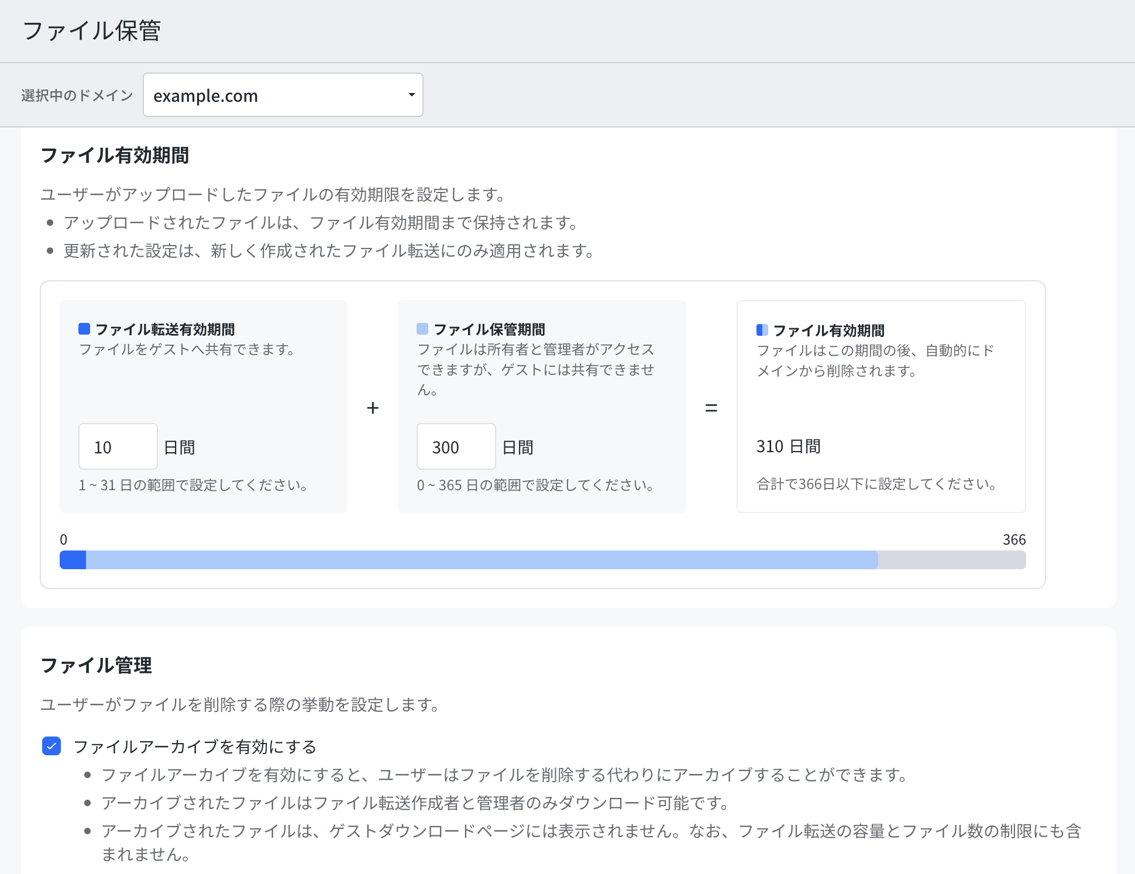This screenshot has width=1135, height=874.
Task: Click the light blue segment of progress bar
Action: (x=482, y=560)
